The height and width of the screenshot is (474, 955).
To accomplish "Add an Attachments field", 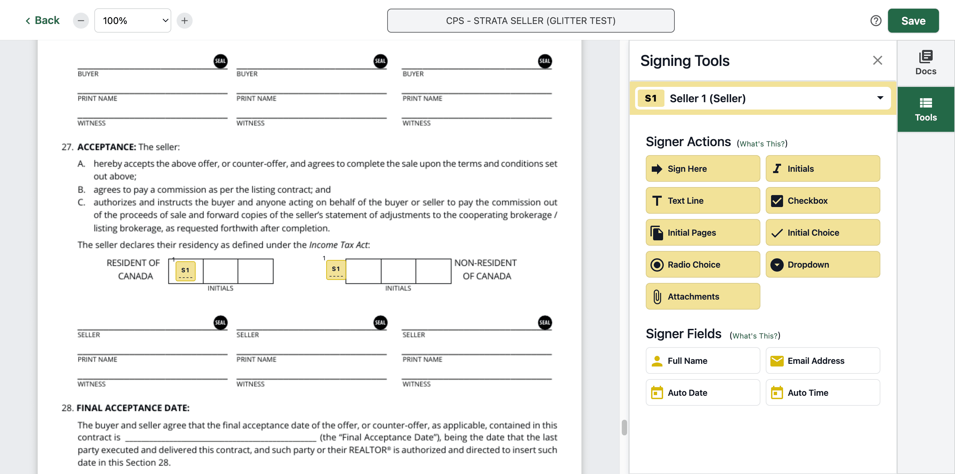I will 702,296.
